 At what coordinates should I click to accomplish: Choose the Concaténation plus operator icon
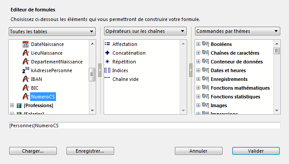107,53
